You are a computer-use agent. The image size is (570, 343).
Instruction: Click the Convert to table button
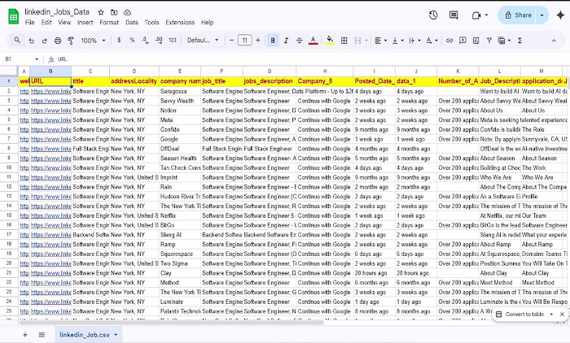(520, 315)
